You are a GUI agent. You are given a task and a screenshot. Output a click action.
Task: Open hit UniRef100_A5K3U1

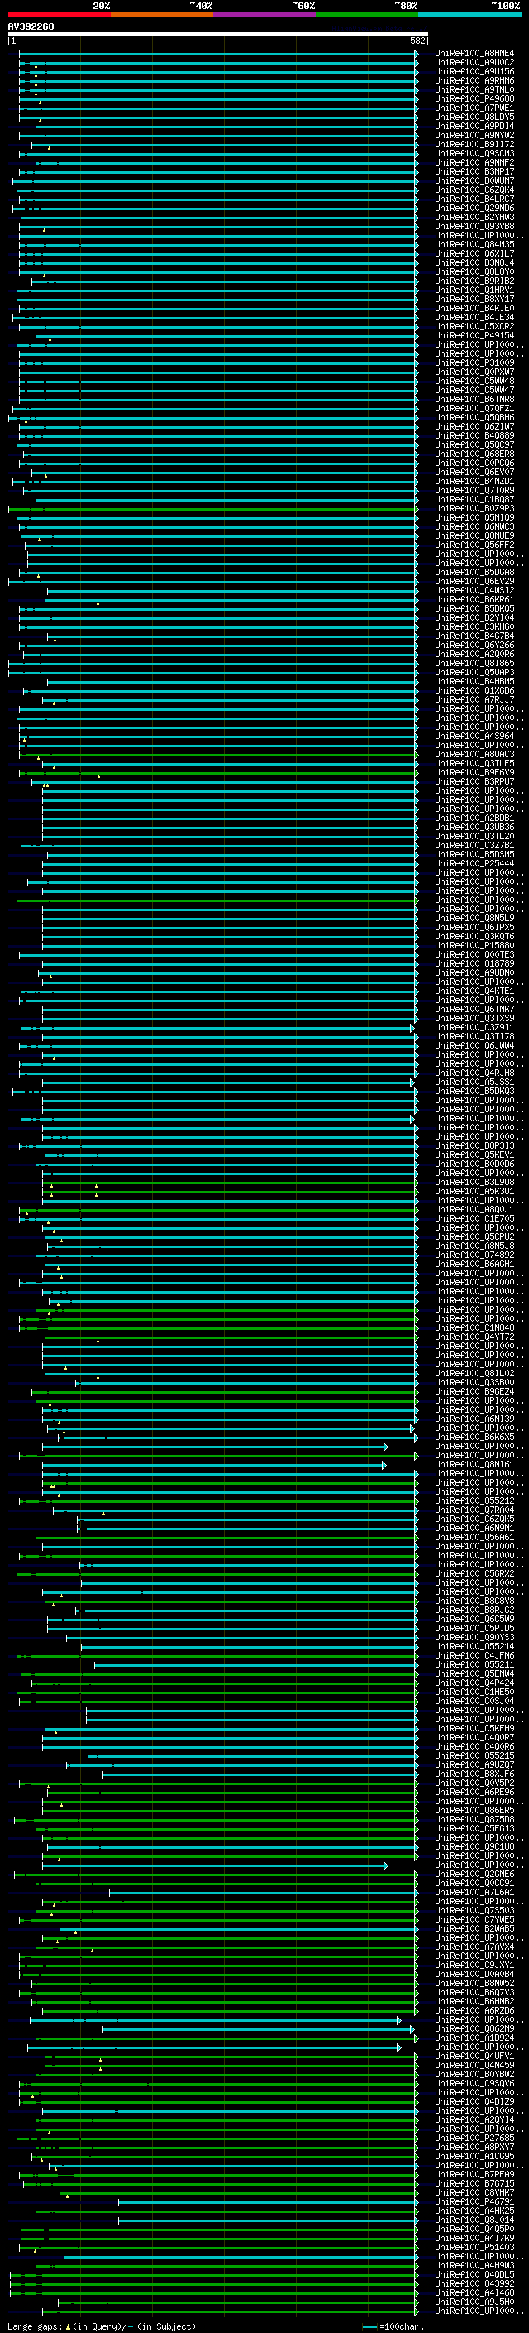point(474,1191)
